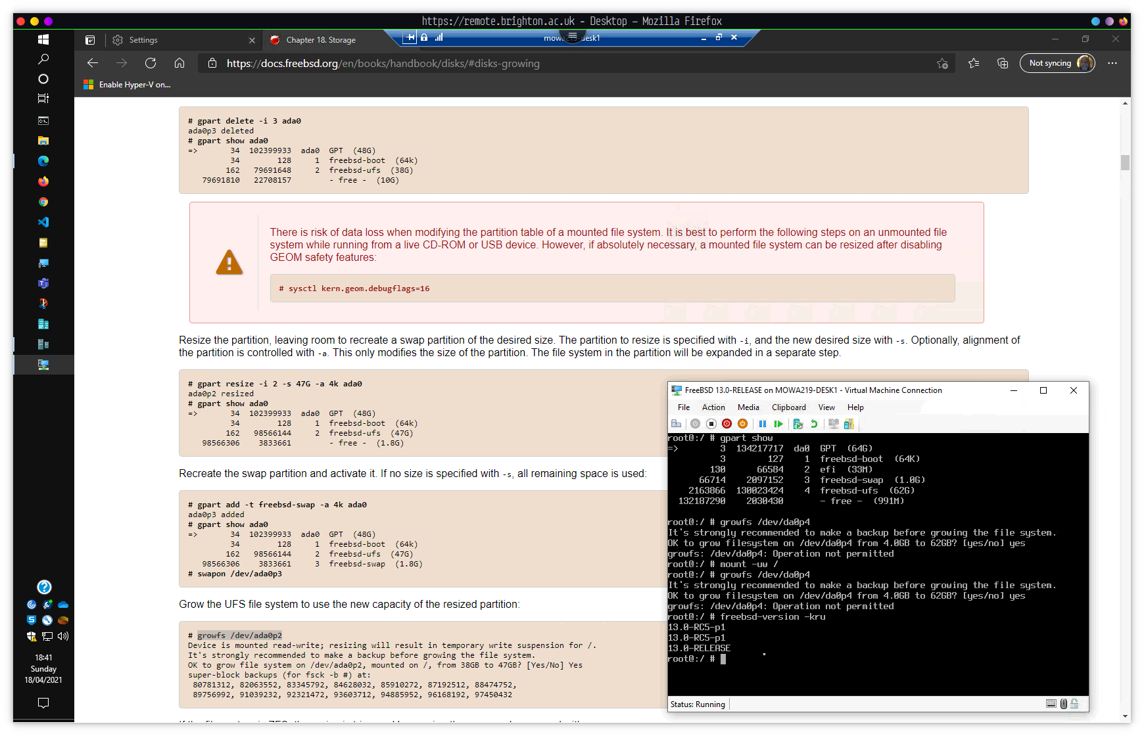
Task: Click the Status: Running text in VM status bar
Action: 698,704
